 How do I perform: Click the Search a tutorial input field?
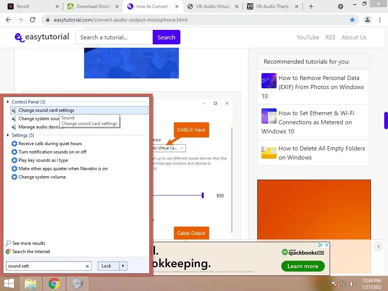coord(114,37)
